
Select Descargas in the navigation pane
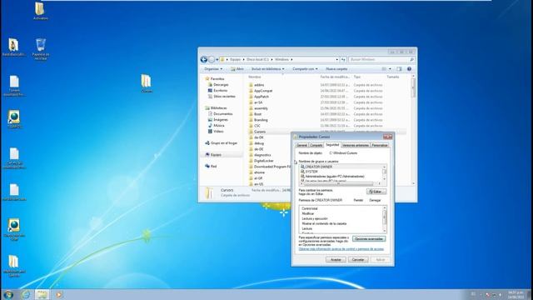pos(221,85)
